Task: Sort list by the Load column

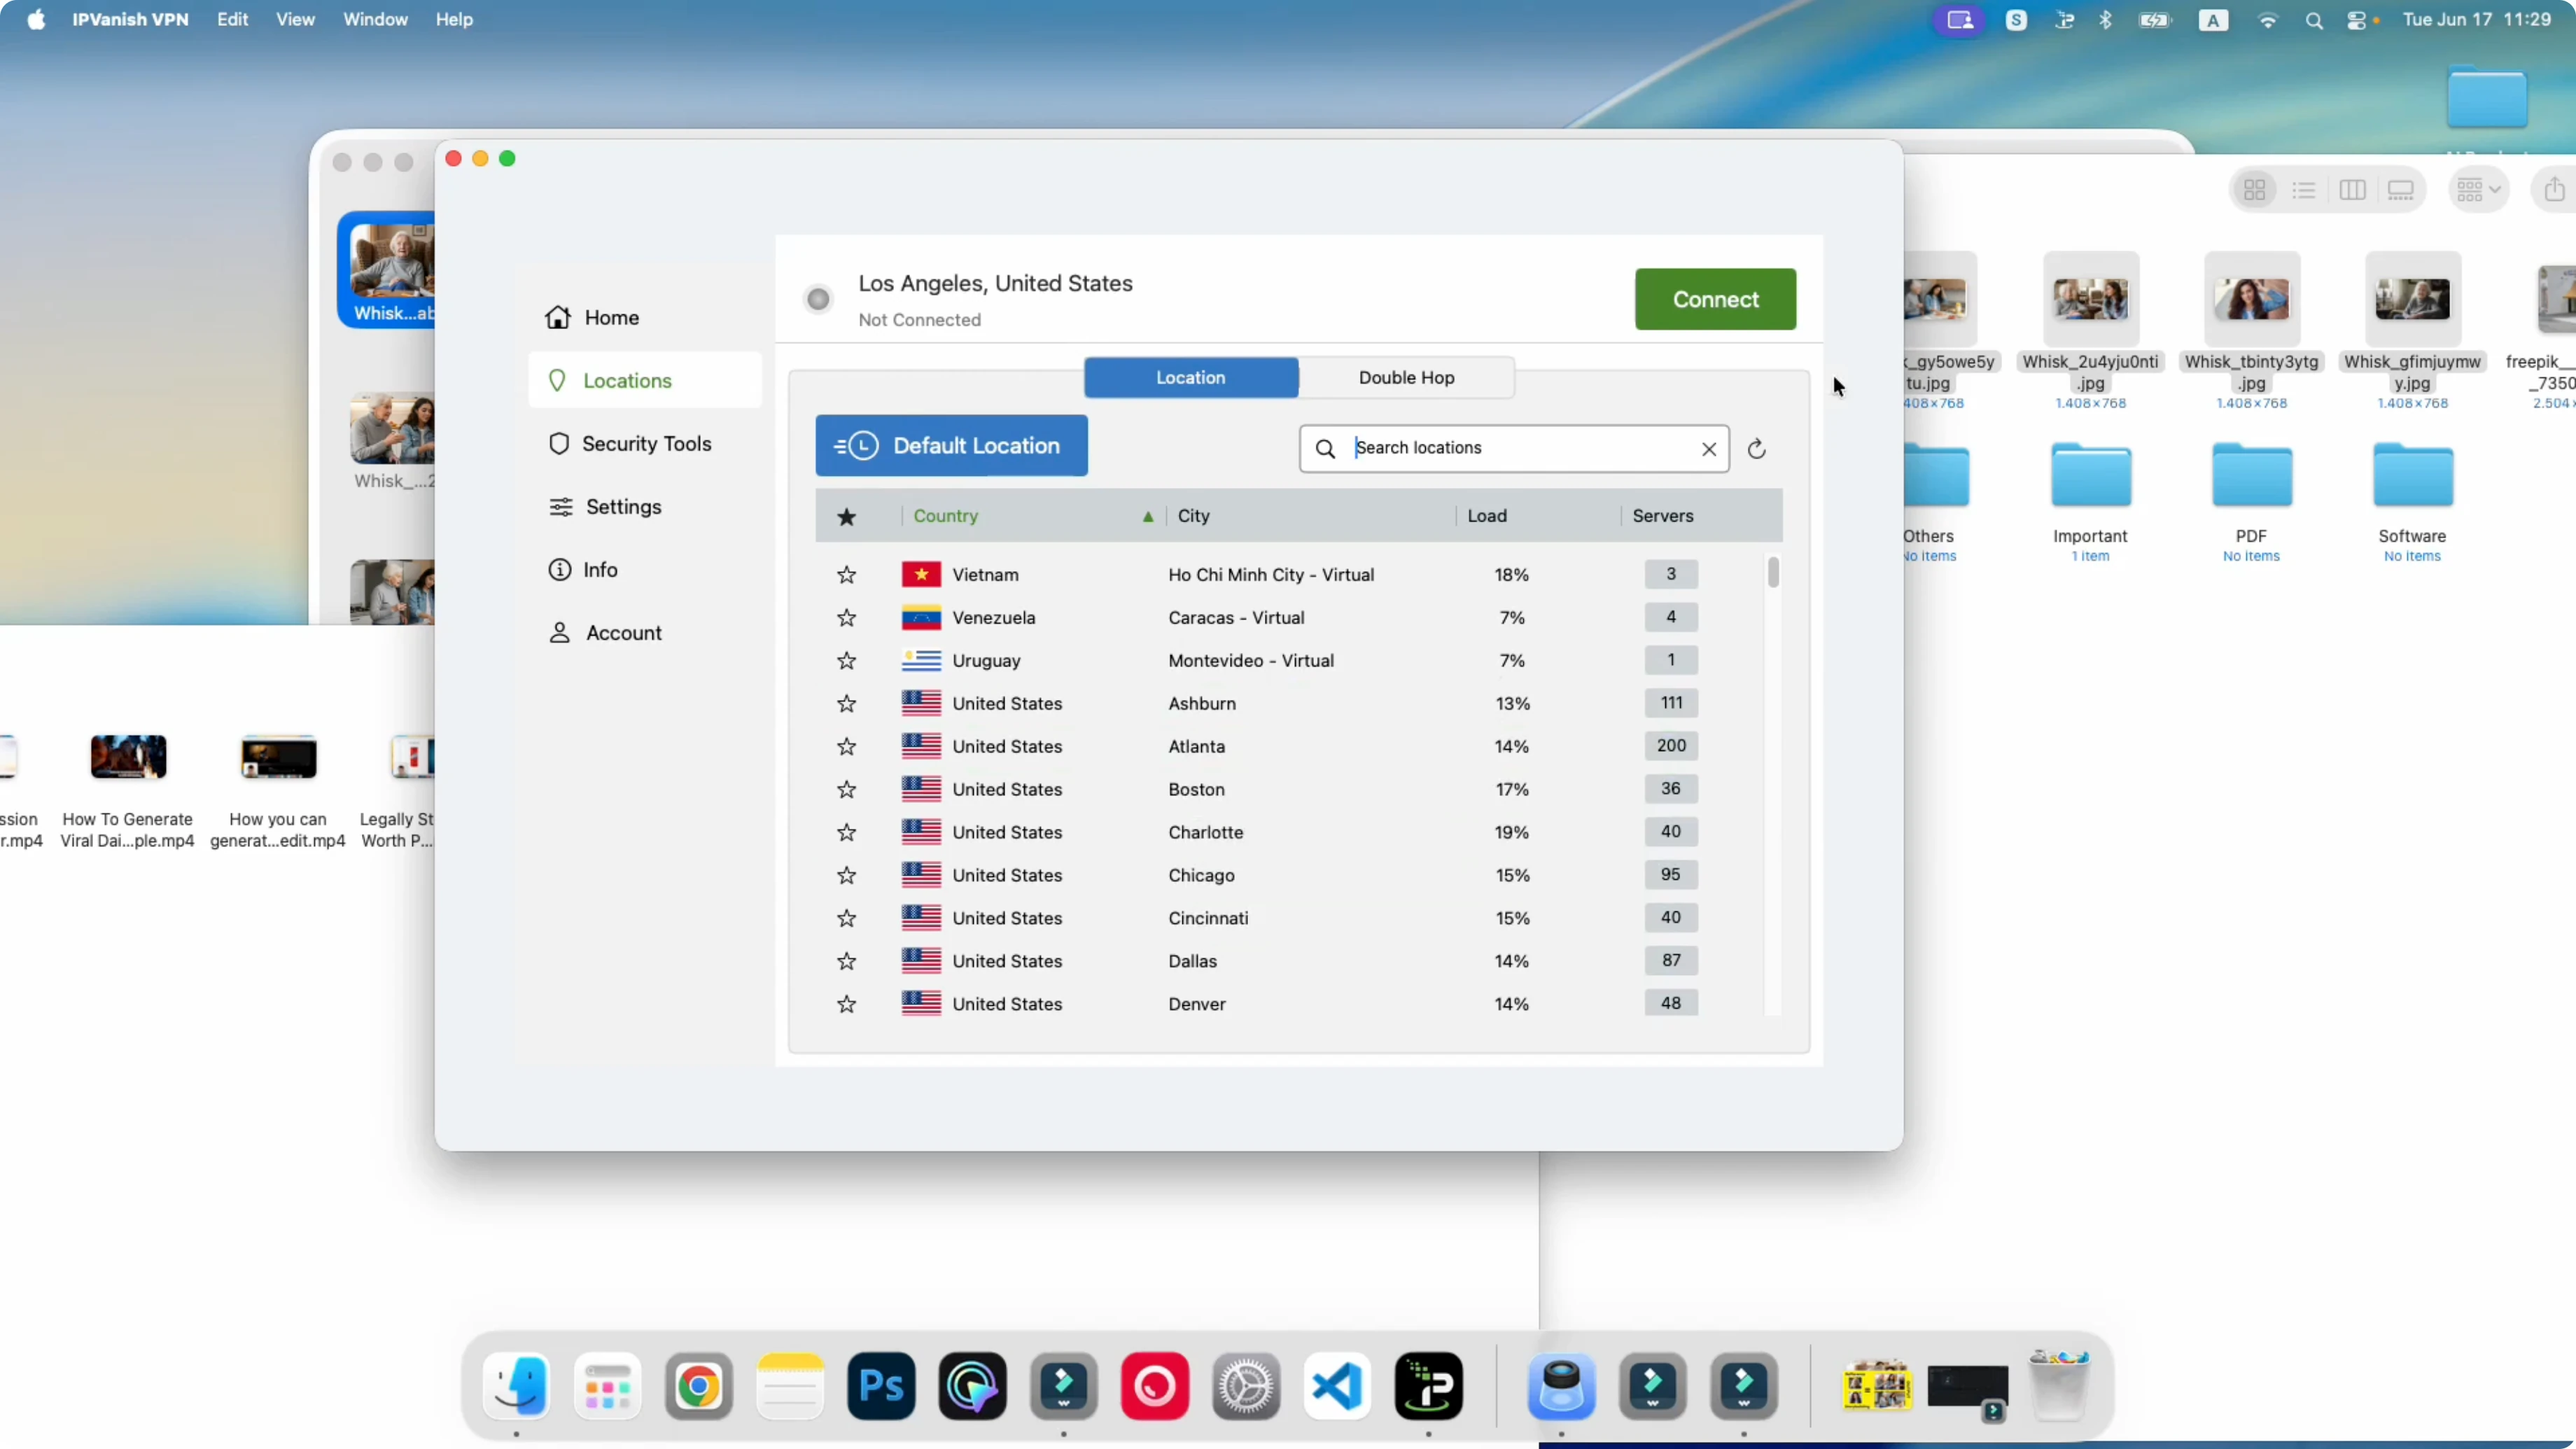Action: pos(1487,516)
